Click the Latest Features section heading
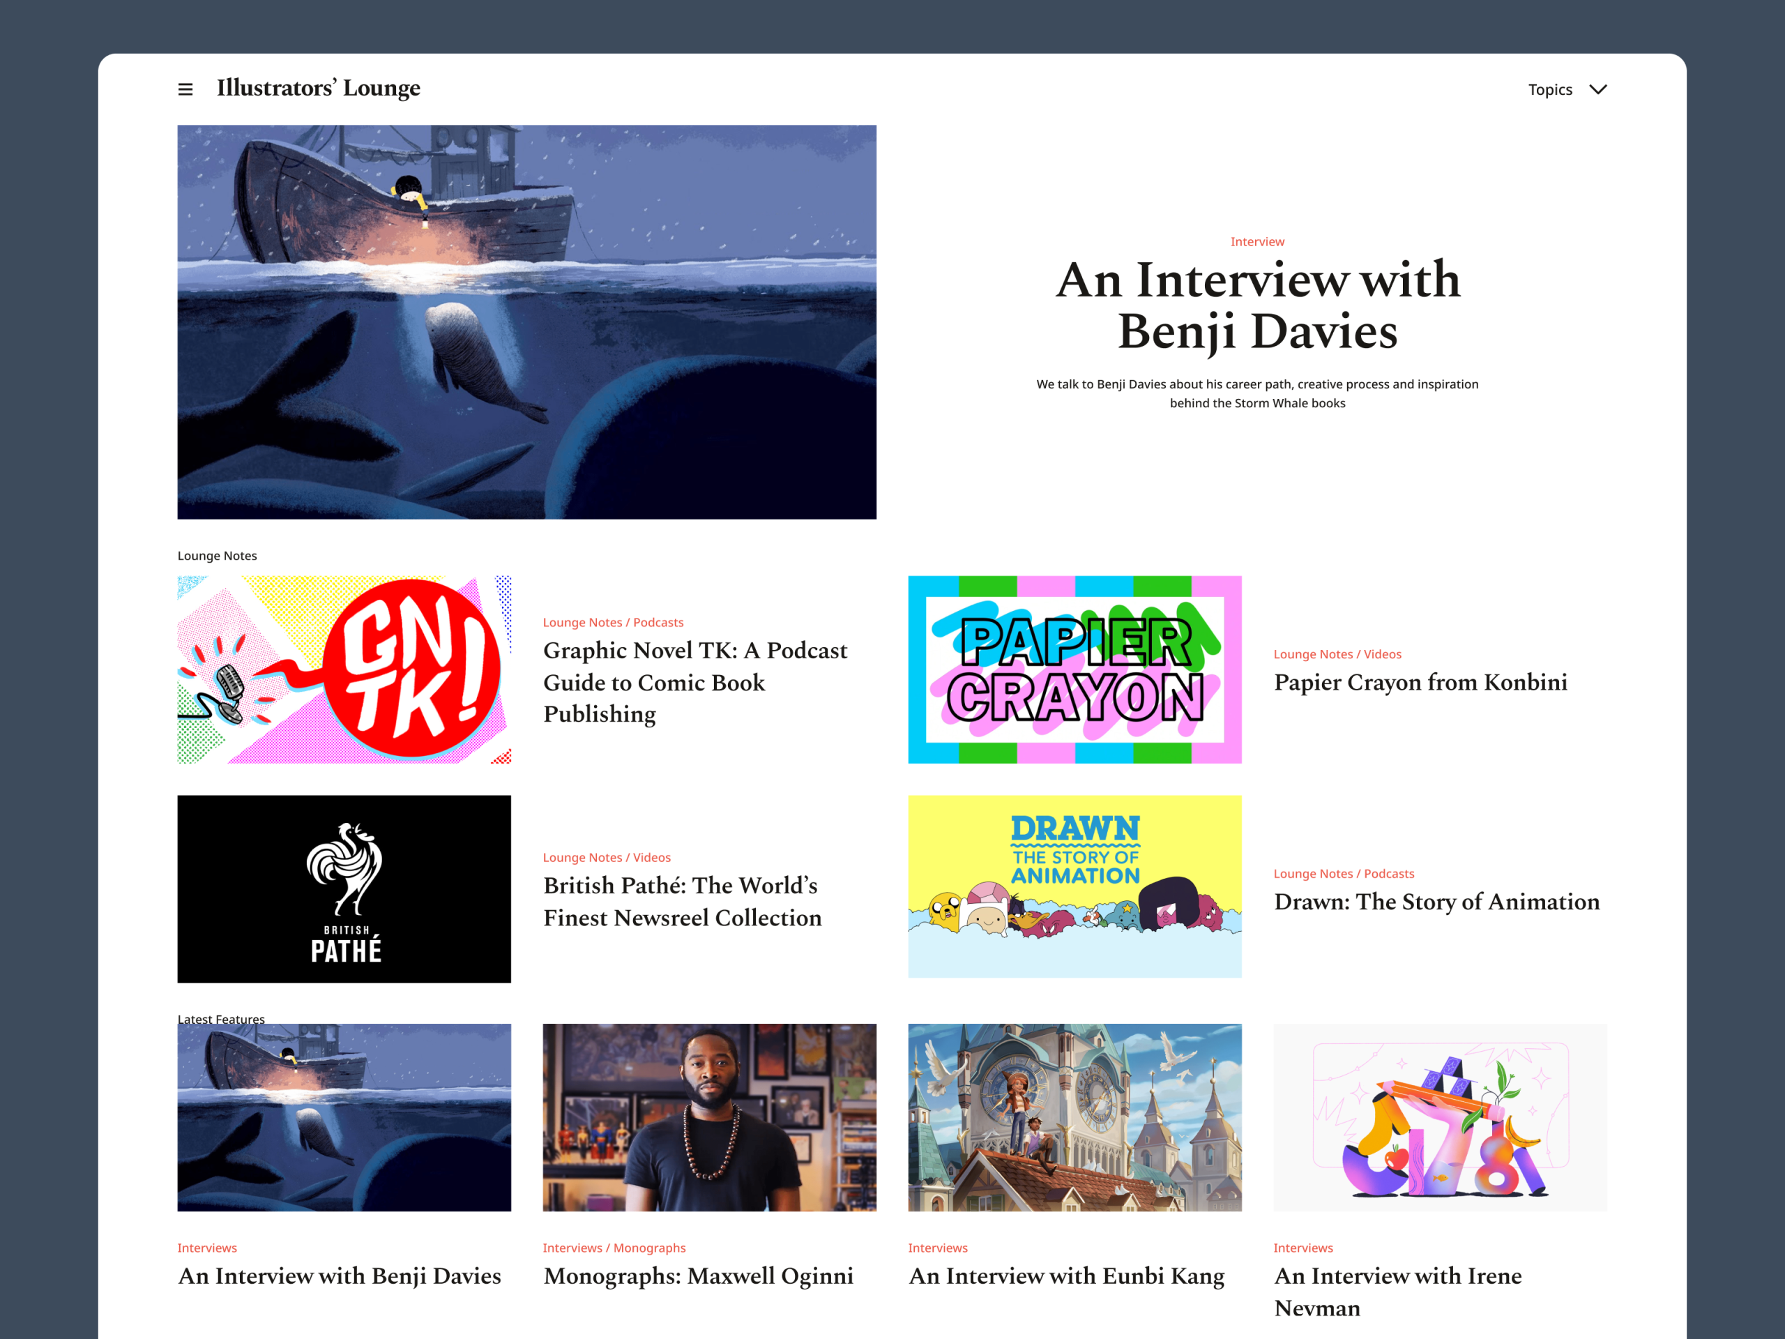The height and width of the screenshot is (1339, 1785). (x=221, y=1019)
